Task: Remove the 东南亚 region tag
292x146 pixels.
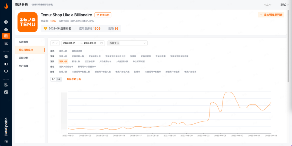Action: (x=118, y=43)
